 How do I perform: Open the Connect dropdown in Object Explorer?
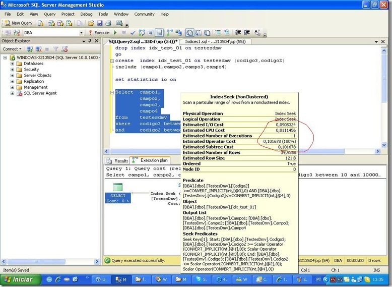[x=12, y=49]
